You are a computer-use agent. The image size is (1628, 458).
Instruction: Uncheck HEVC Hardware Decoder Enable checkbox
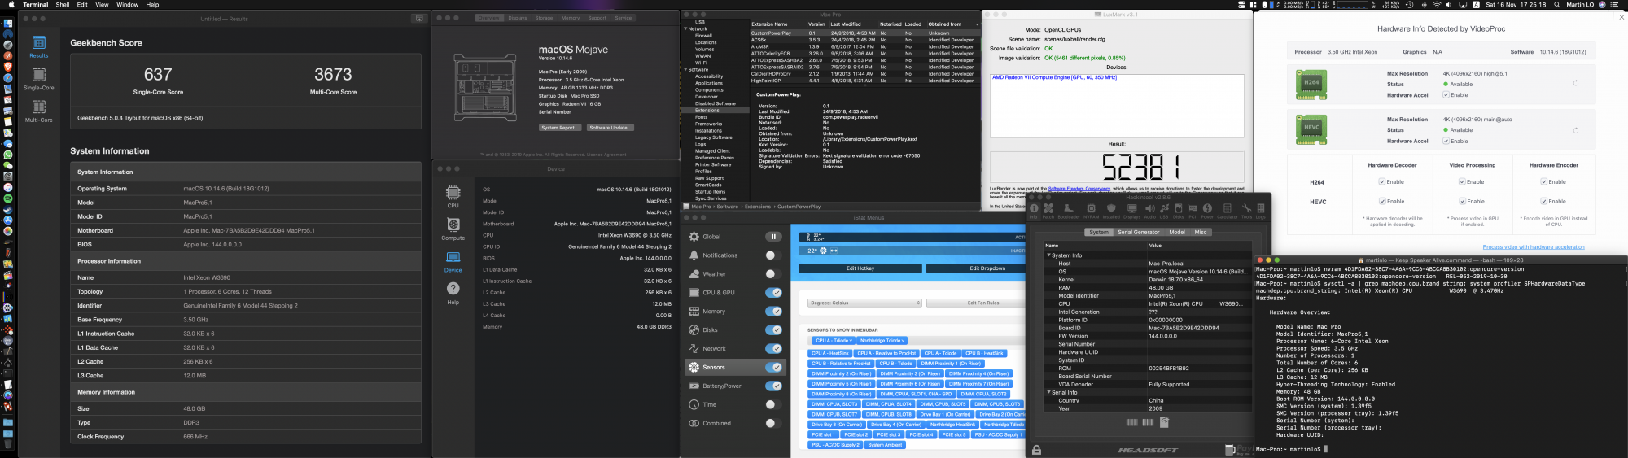pos(1381,202)
